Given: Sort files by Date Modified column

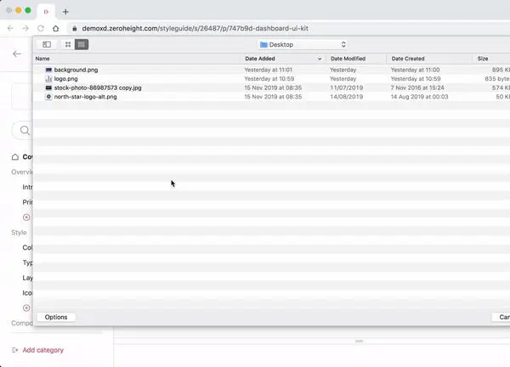Looking at the screenshot, I should click(x=348, y=59).
